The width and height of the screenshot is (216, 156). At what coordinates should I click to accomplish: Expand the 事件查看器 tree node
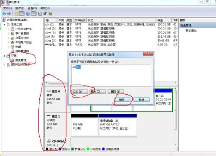(9, 34)
